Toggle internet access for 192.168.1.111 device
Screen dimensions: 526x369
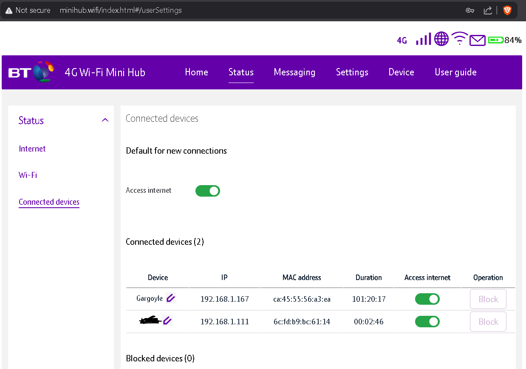427,322
